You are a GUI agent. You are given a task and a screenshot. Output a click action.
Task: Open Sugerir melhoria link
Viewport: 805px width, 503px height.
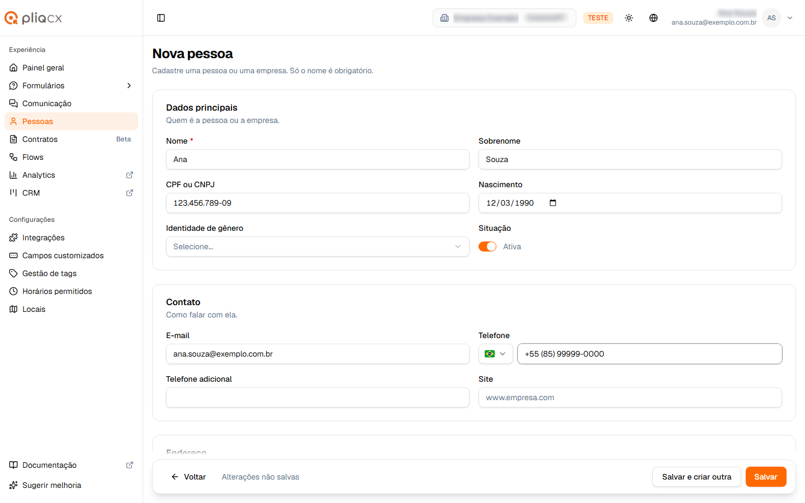71,485
